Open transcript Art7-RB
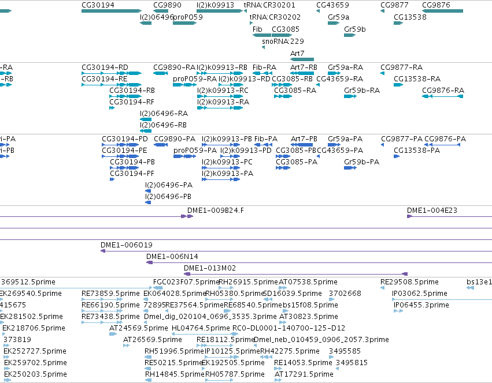 click(302, 73)
